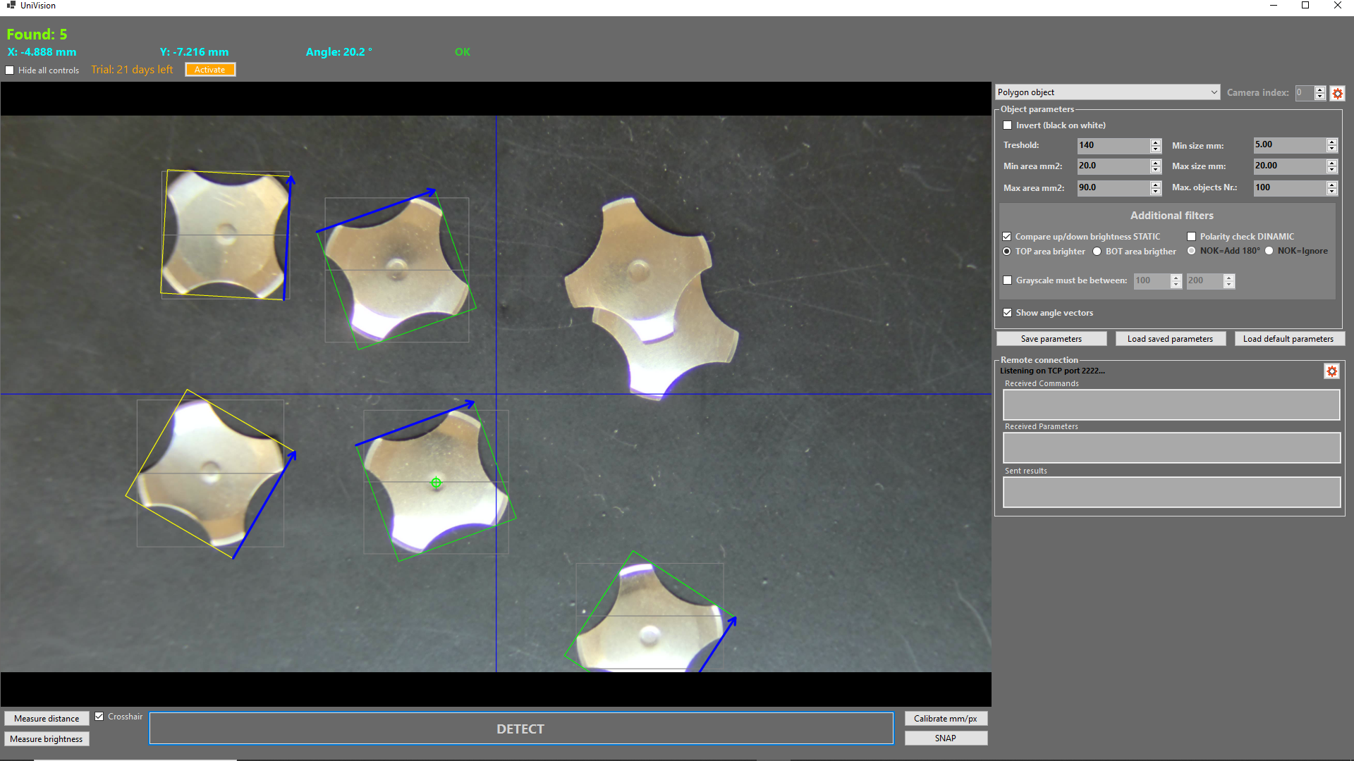
Task: Decrease Max. objects Nr. spinner
Action: pos(1331,192)
